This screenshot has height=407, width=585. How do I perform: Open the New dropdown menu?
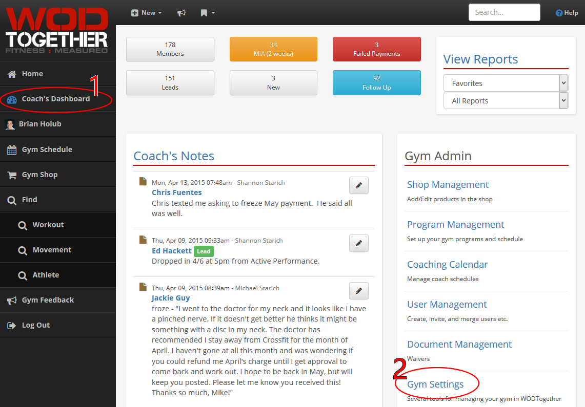(x=146, y=13)
